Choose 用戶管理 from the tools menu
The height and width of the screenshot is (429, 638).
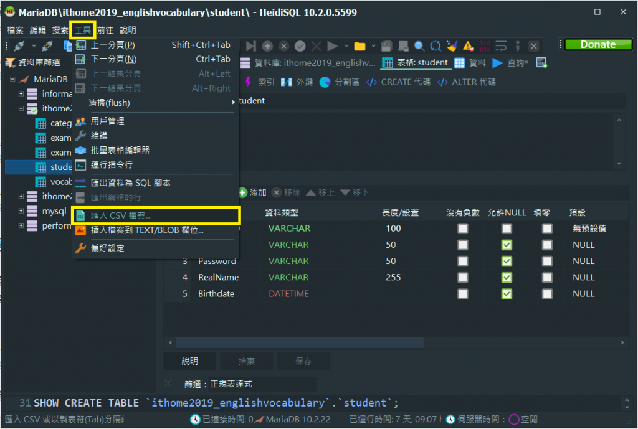[156, 121]
